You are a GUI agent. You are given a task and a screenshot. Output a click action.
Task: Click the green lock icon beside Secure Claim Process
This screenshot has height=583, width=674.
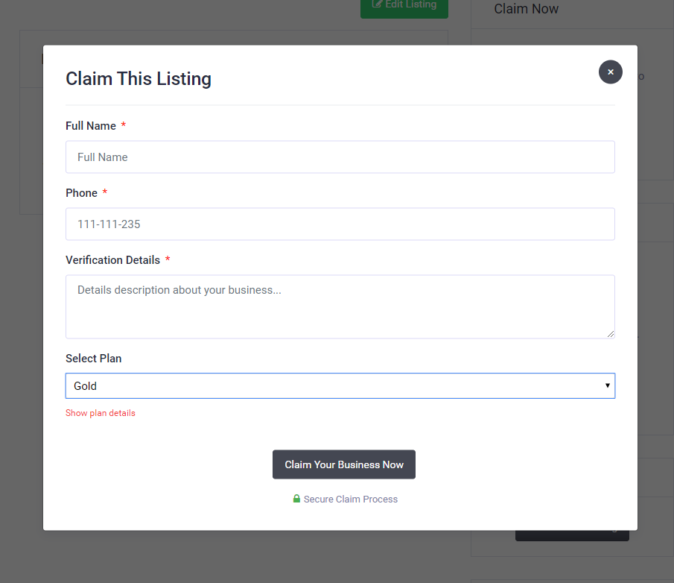pyautogui.click(x=296, y=499)
